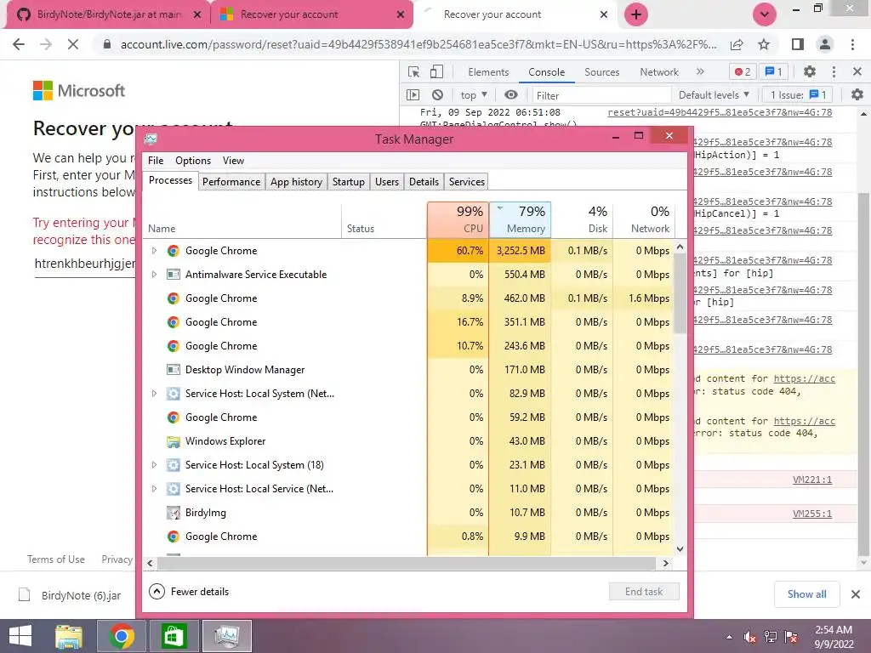Clear the DevTools console
This screenshot has width=871, height=653.
click(438, 95)
